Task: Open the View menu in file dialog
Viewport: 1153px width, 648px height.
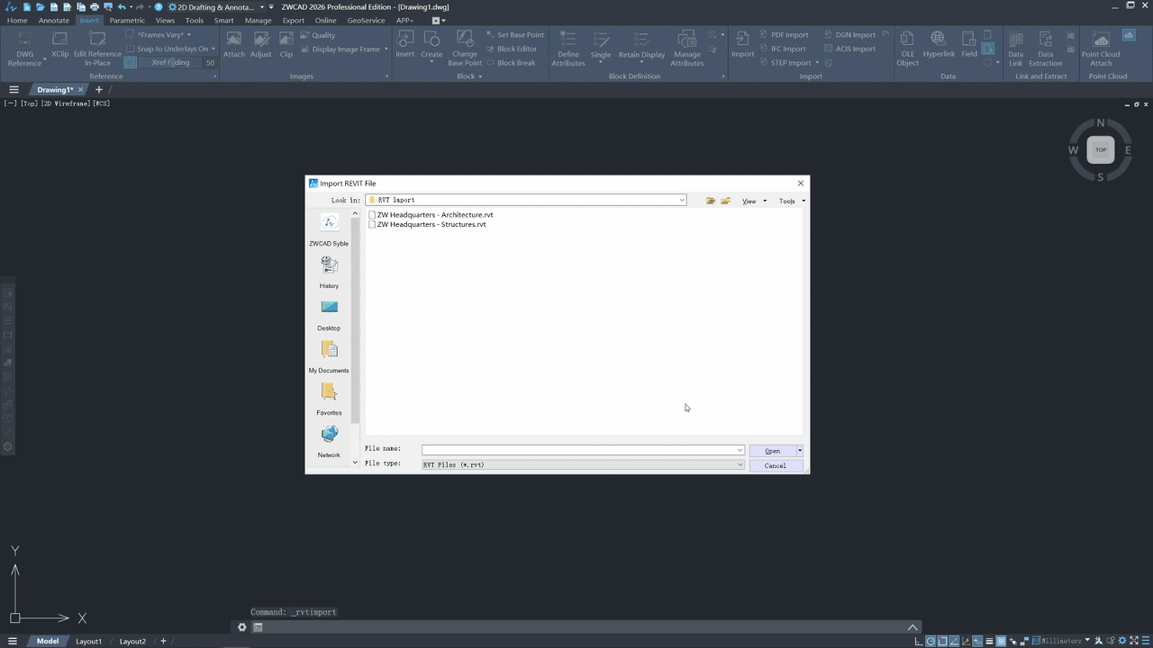Action: [754, 201]
